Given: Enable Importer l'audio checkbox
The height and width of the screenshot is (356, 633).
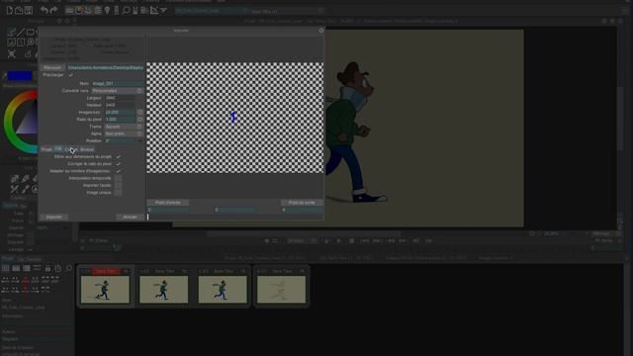Looking at the screenshot, I should (118, 186).
